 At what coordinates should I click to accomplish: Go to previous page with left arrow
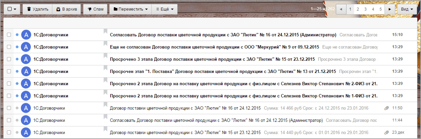click(x=341, y=9)
